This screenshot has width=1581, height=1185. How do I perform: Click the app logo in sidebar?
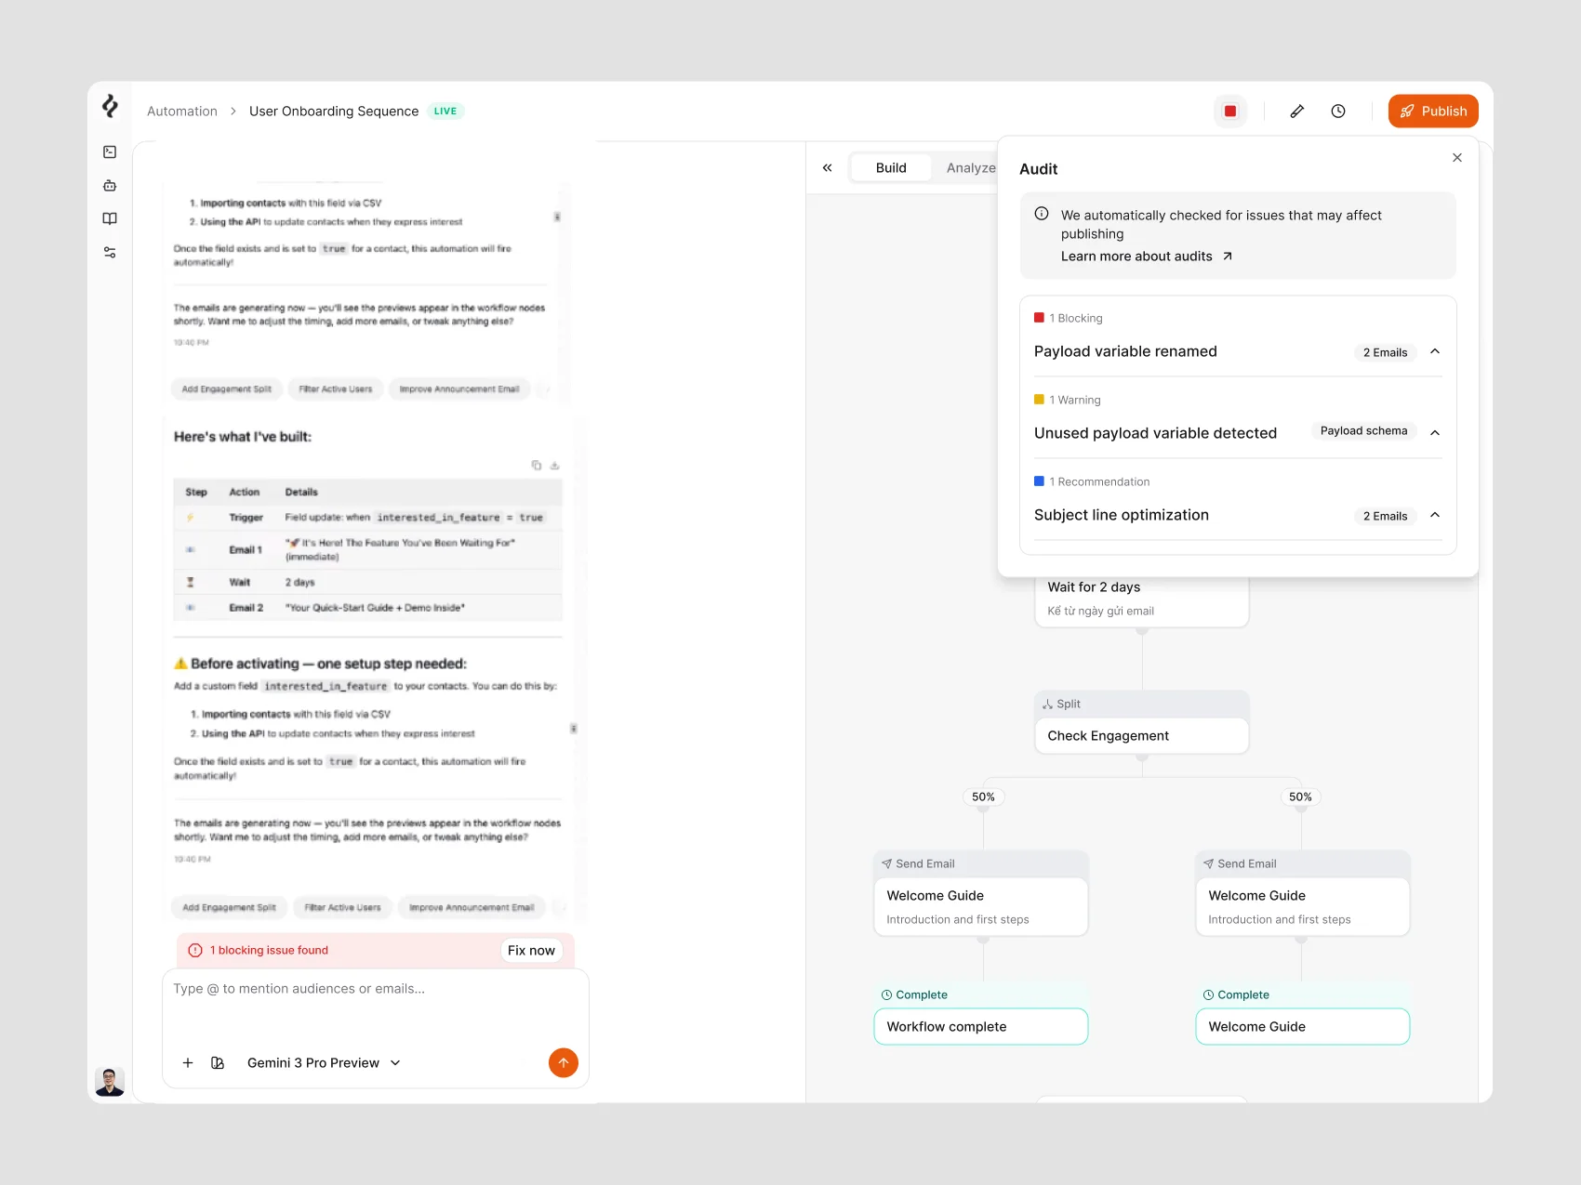pos(110,106)
